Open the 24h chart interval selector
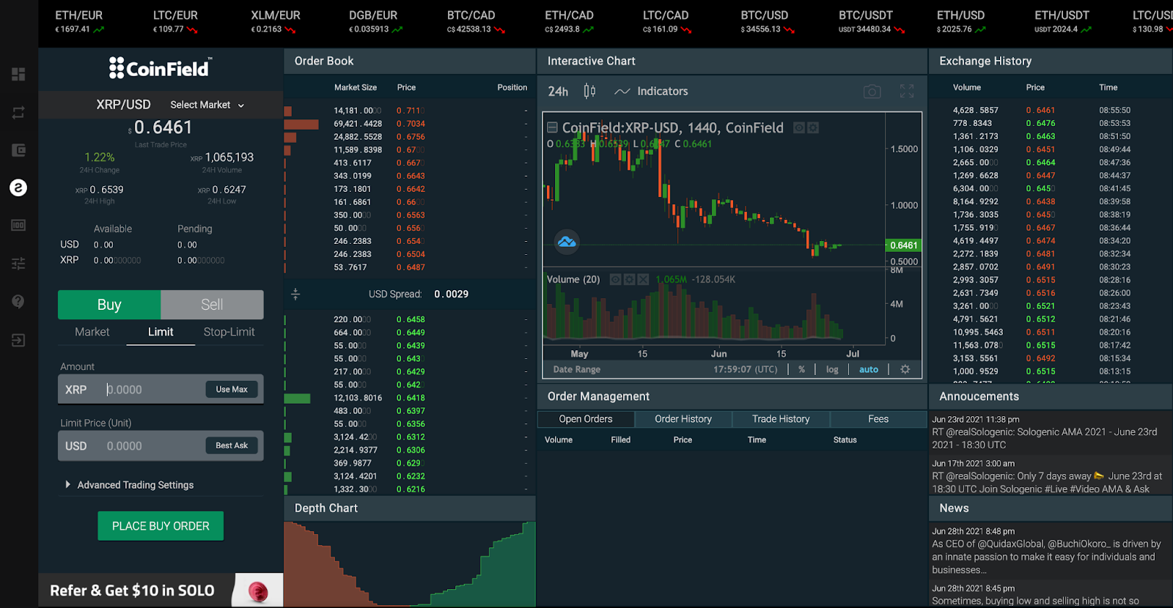The width and height of the screenshot is (1173, 608). pyautogui.click(x=558, y=92)
